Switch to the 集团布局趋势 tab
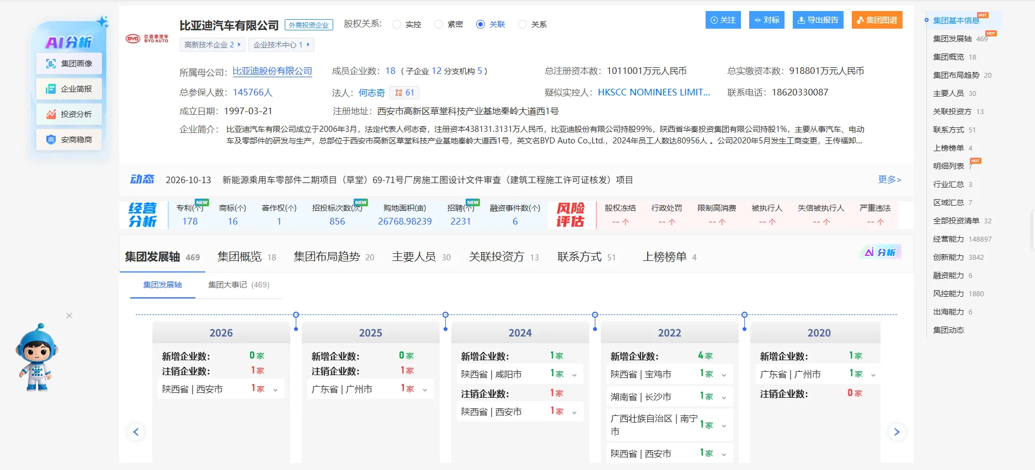 [x=334, y=257]
